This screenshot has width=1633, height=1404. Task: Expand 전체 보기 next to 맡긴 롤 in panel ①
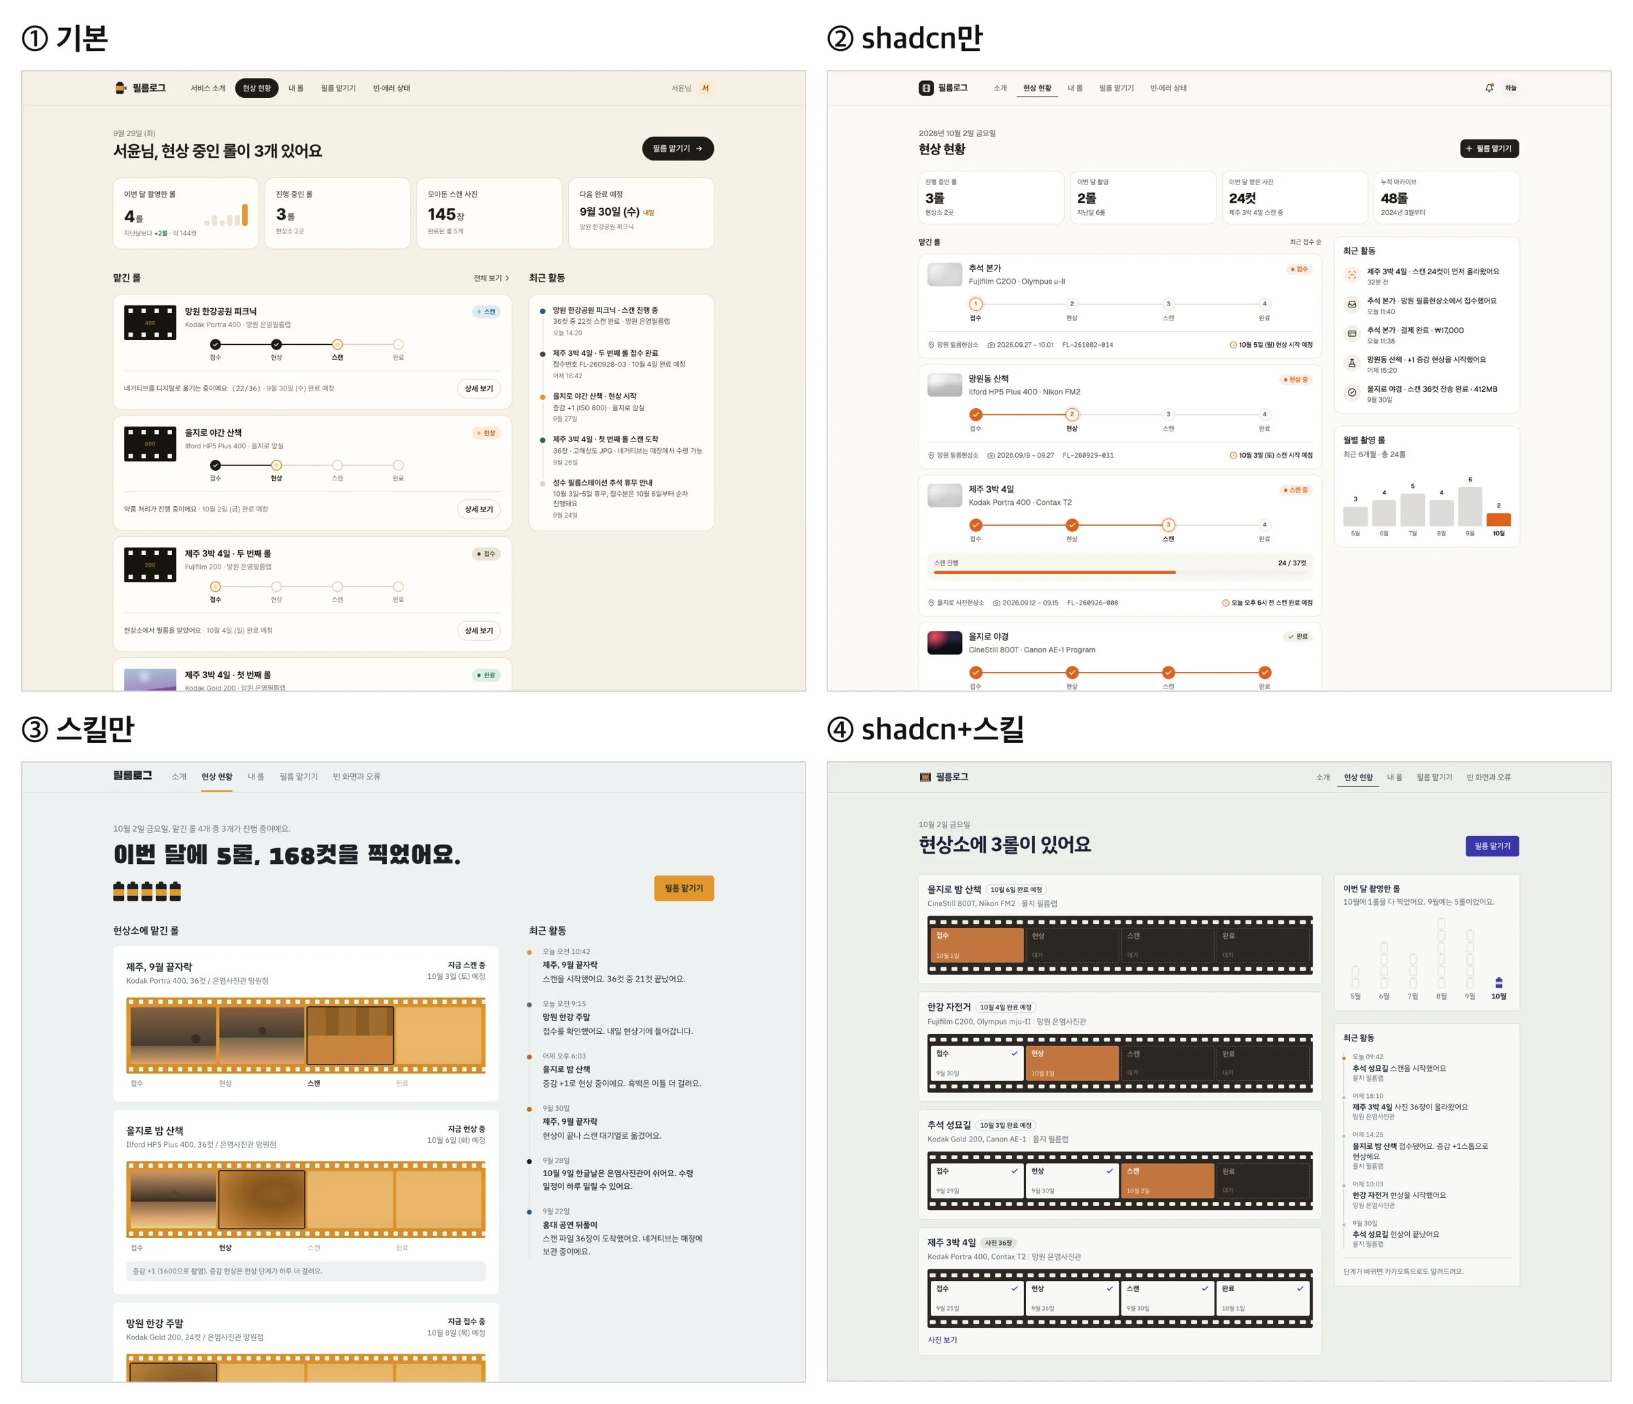tap(491, 278)
